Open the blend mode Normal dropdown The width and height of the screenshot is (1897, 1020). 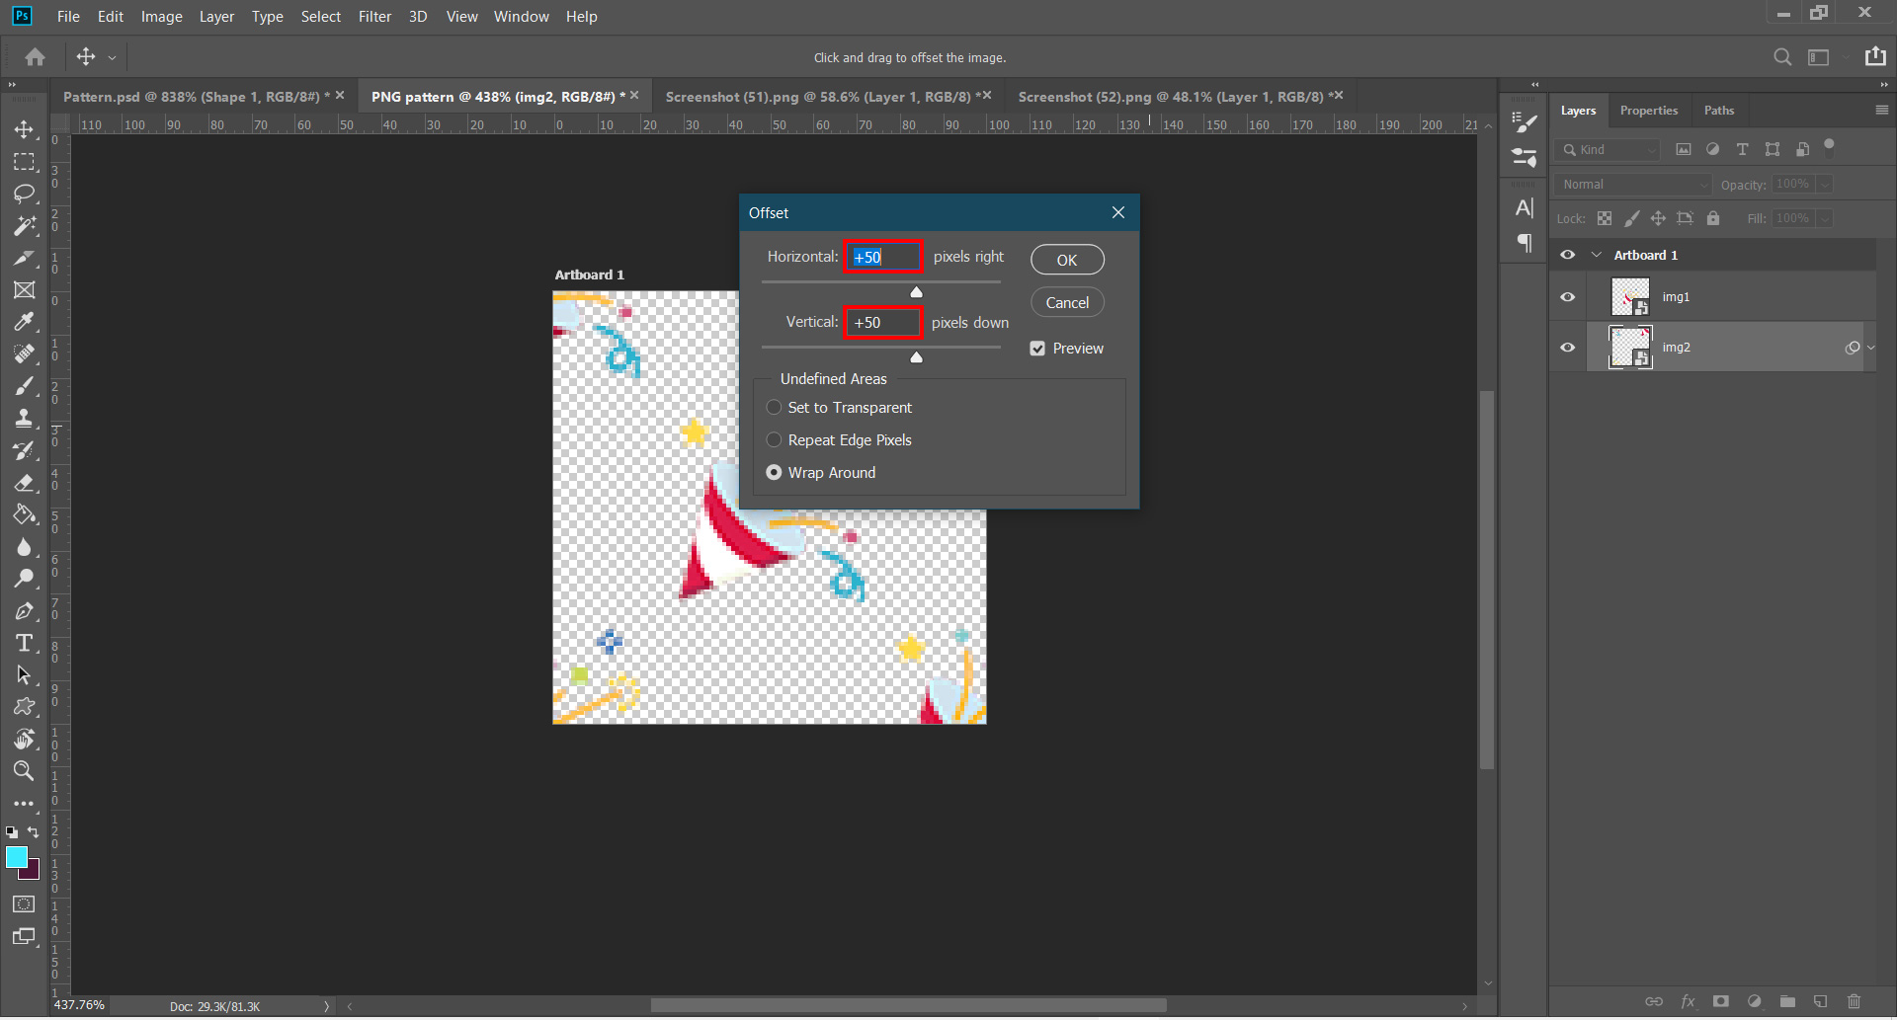click(x=1632, y=185)
